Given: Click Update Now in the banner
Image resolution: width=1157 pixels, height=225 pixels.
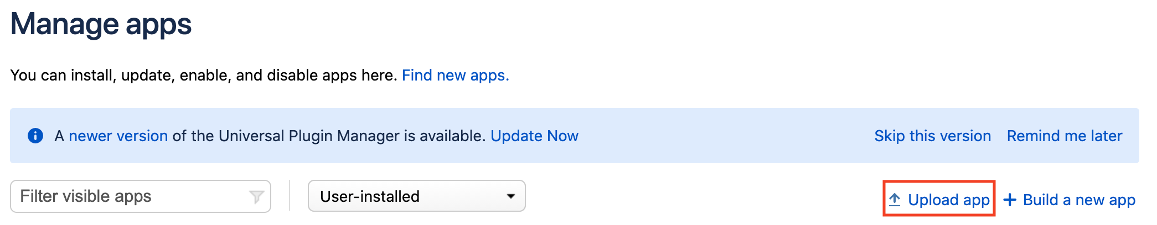Looking at the screenshot, I should [534, 136].
